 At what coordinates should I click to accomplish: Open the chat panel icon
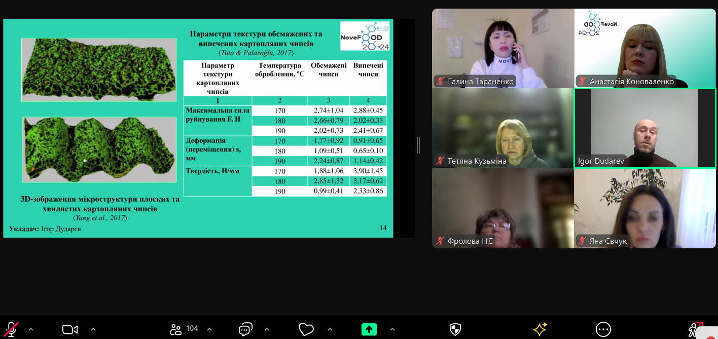click(x=245, y=329)
